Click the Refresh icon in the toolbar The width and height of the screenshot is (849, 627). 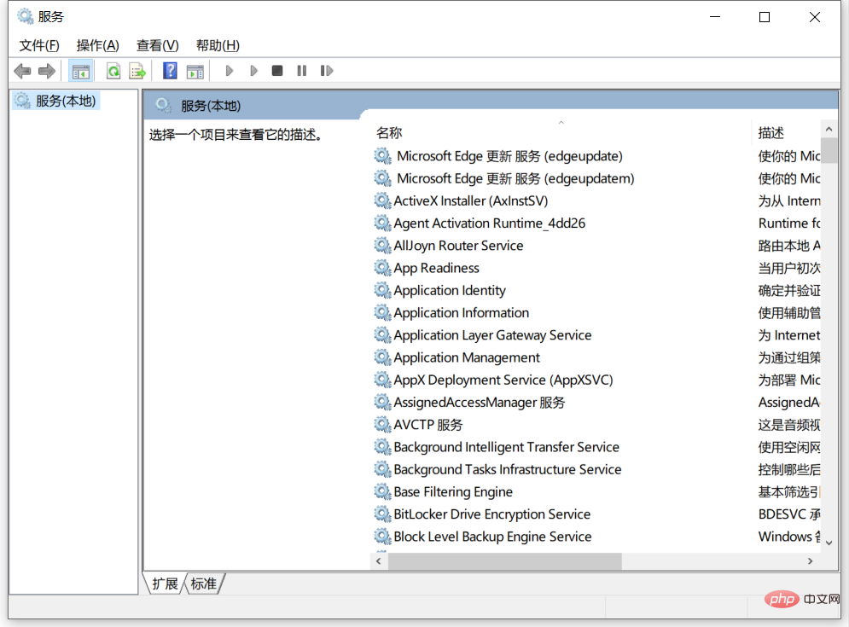[113, 70]
